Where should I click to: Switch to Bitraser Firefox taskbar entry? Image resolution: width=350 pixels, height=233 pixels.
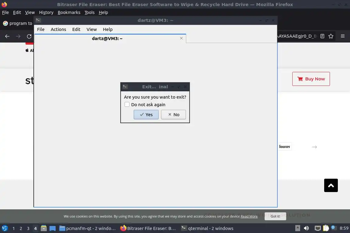pyautogui.click(x=148, y=228)
